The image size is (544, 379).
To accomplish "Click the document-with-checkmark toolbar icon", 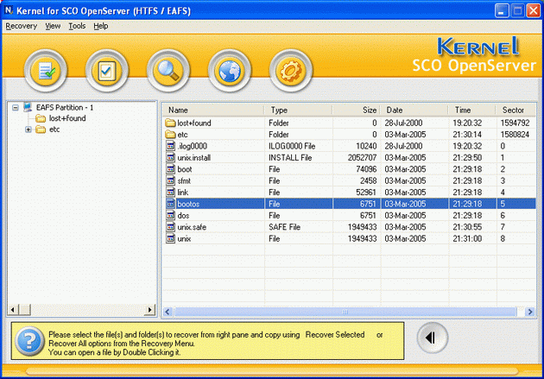I will (46, 71).
